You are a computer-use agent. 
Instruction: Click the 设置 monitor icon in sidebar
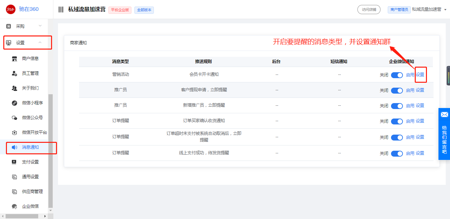(x=9, y=43)
